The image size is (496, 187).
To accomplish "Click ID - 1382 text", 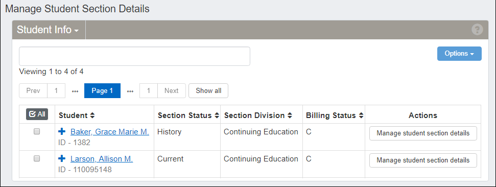I will [x=75, y=143].
